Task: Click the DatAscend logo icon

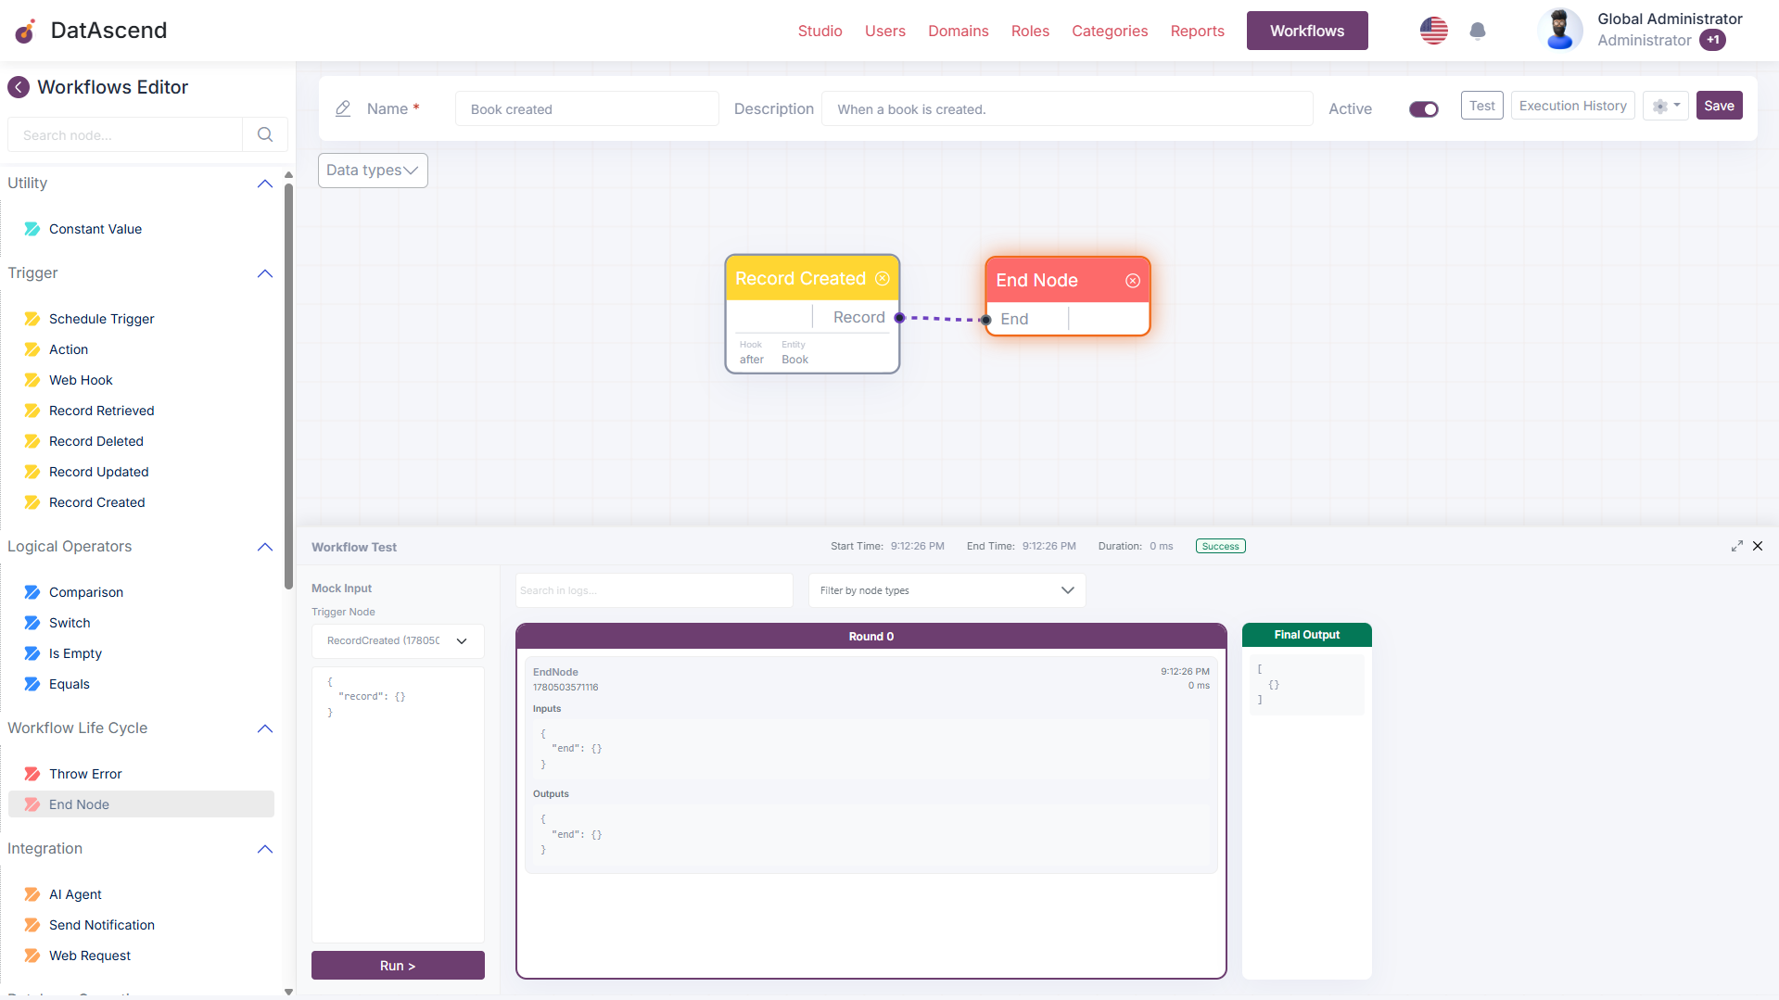Action: click(25, 32)
